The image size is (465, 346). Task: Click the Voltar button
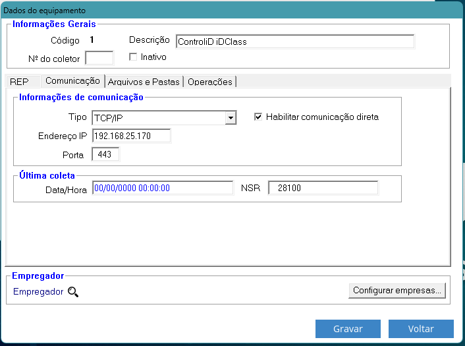pos(421,328)
